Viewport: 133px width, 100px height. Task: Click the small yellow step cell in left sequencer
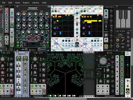58,21
